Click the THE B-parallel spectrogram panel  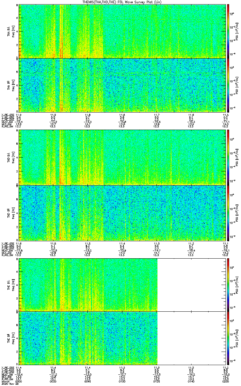88,338
